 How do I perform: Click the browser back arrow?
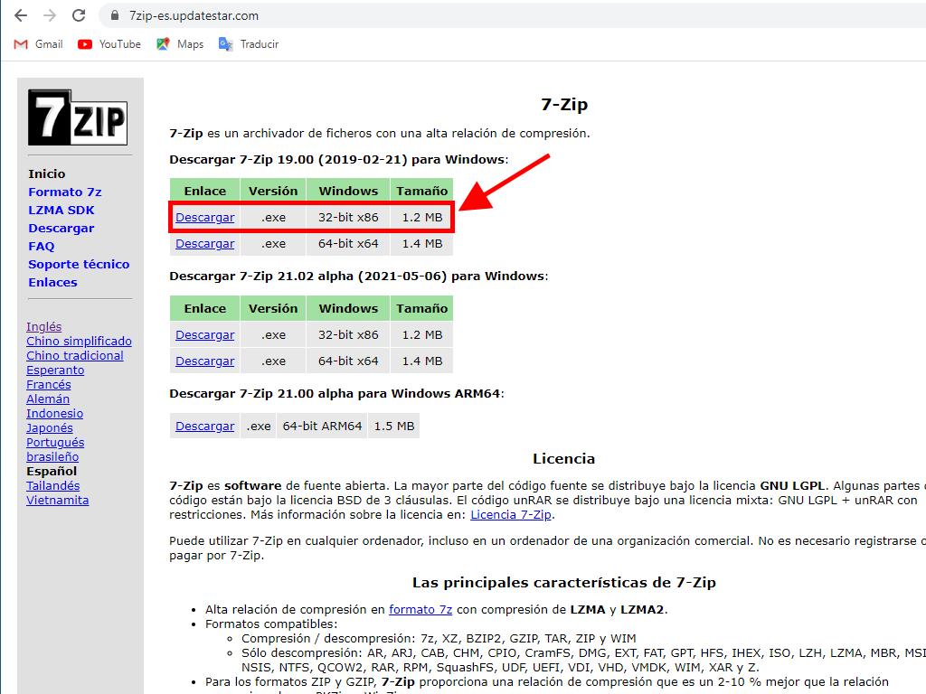[21, 15]
